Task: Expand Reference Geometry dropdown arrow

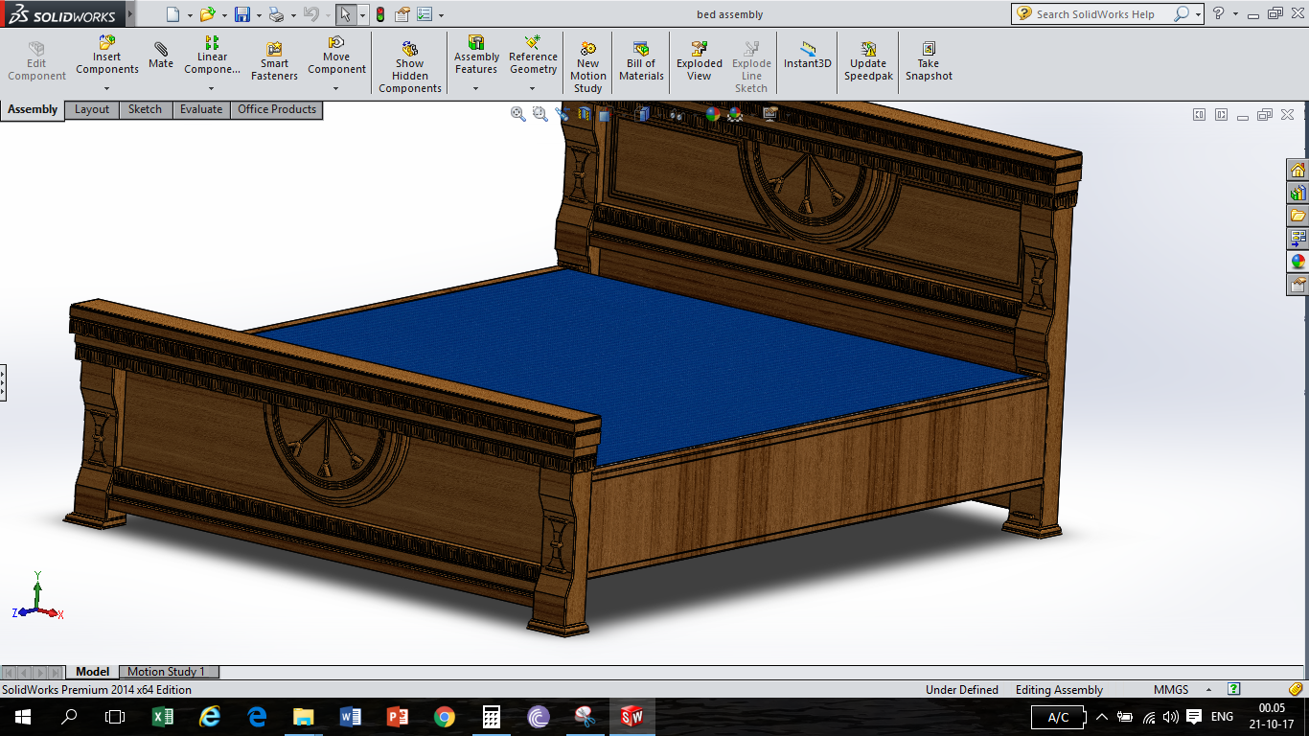Action: point(533,88)
